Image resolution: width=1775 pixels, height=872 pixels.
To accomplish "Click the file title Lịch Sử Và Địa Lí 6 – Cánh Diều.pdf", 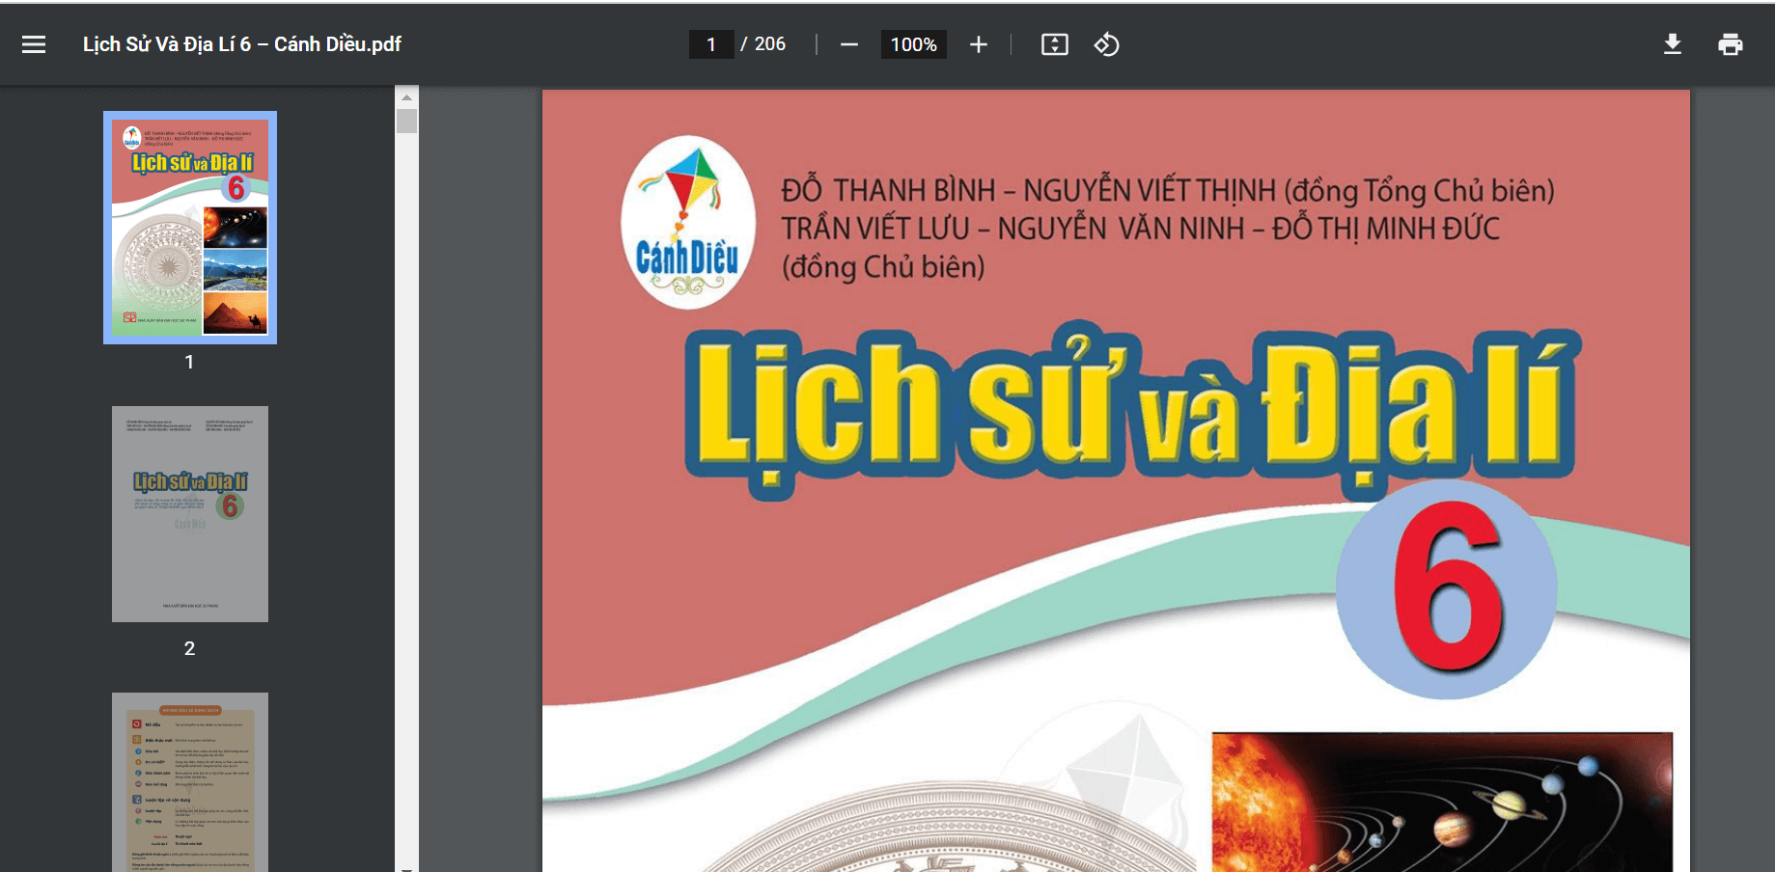I will point(242,44).
